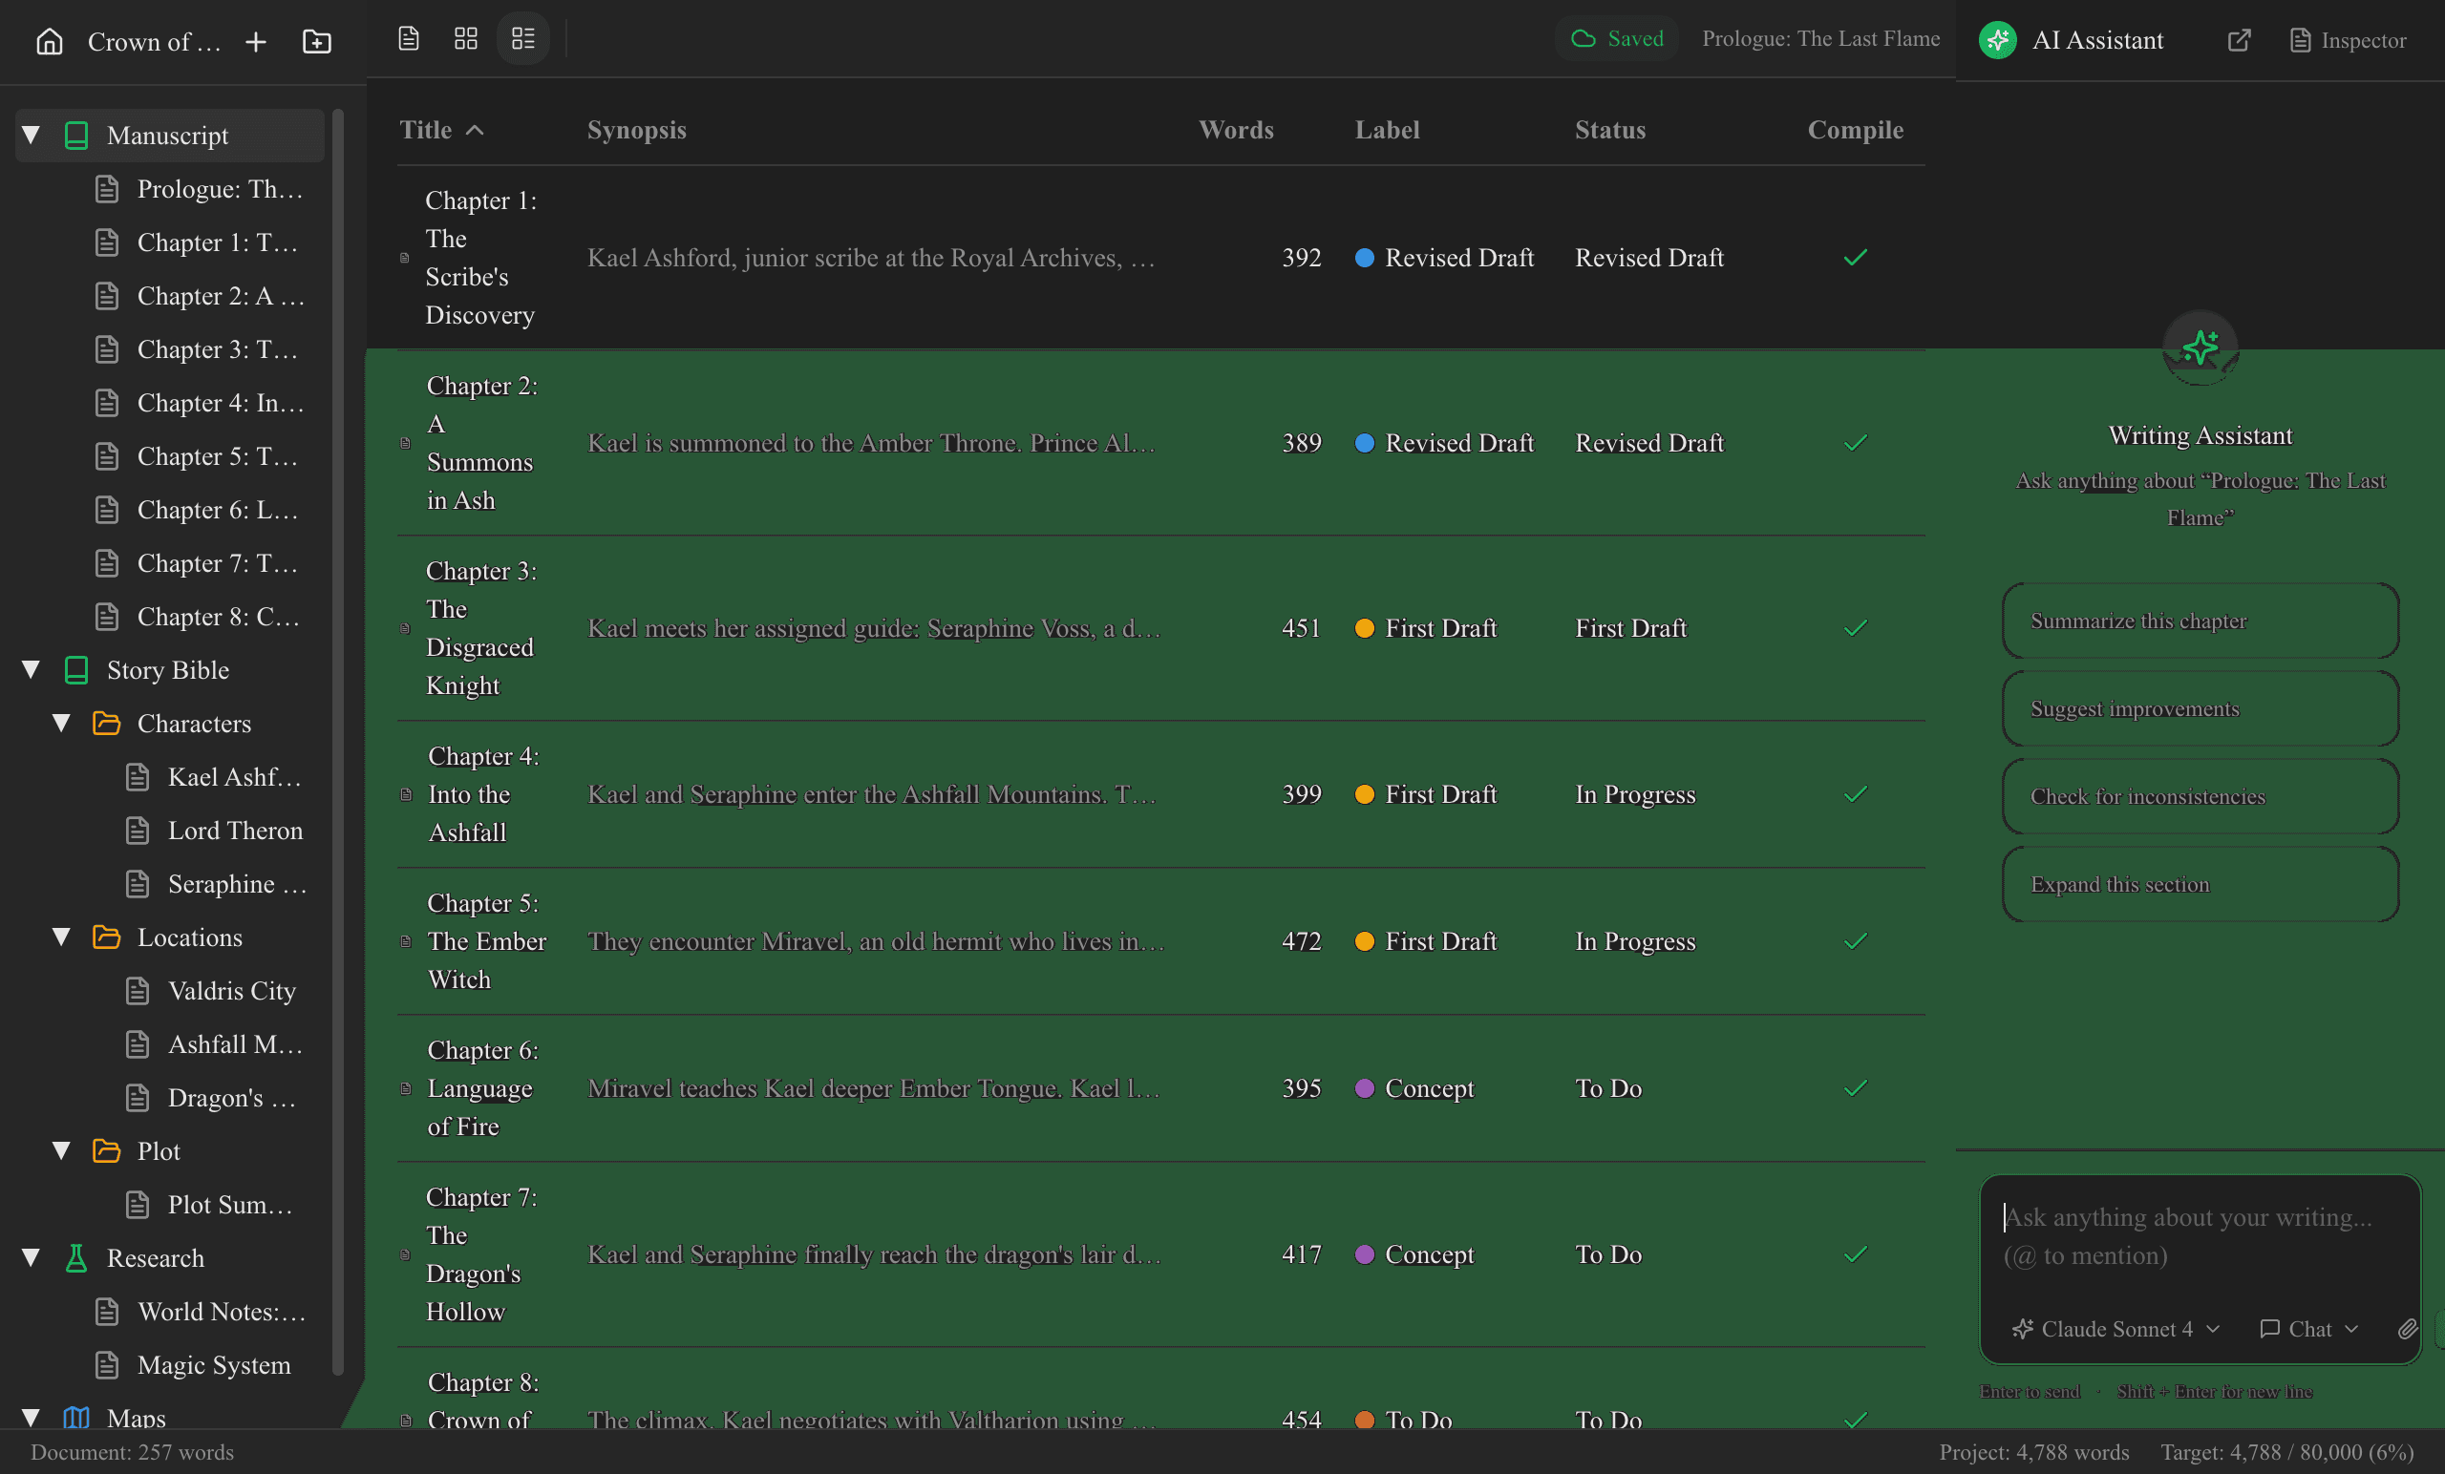The height and width of the screenshot is (1474, 2445).
Task: Click Check for inconsistencies
Action: pyautogui.click(x=2199, y=795)
